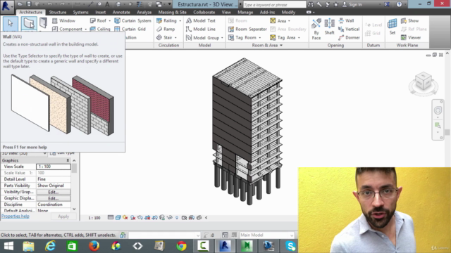The width and height of the screenshot is (451, 253).
Task: Click the 1 : 100 view scale button
Action: (94, 218)
